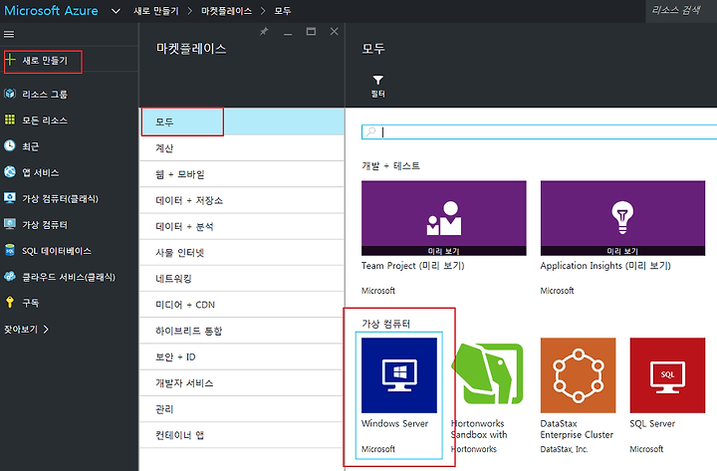
Task: Select the 관리 category
Action: tap(242, 409)
